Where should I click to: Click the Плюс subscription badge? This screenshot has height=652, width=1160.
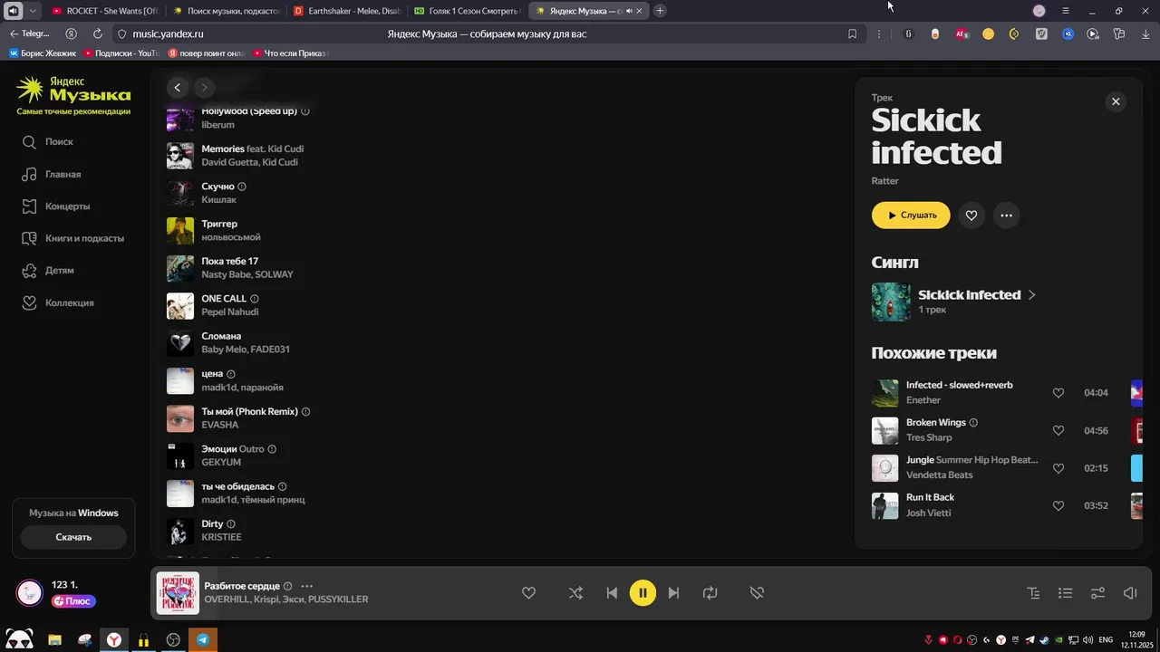point(73,601)
